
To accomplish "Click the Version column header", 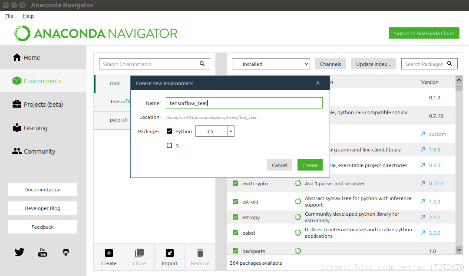I will [430, 82].
